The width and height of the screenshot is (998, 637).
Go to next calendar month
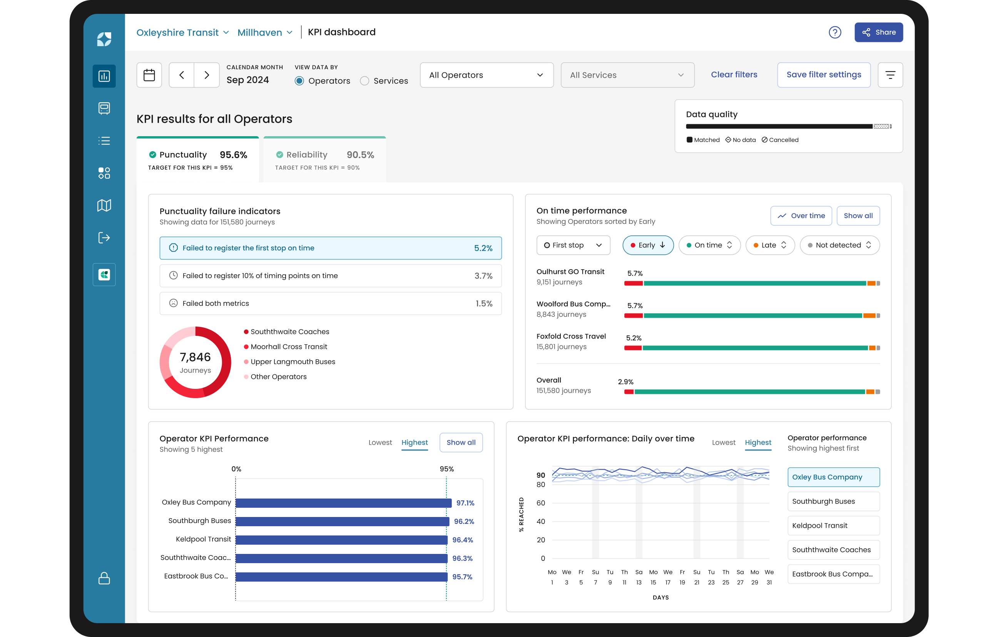pos(206,75)
